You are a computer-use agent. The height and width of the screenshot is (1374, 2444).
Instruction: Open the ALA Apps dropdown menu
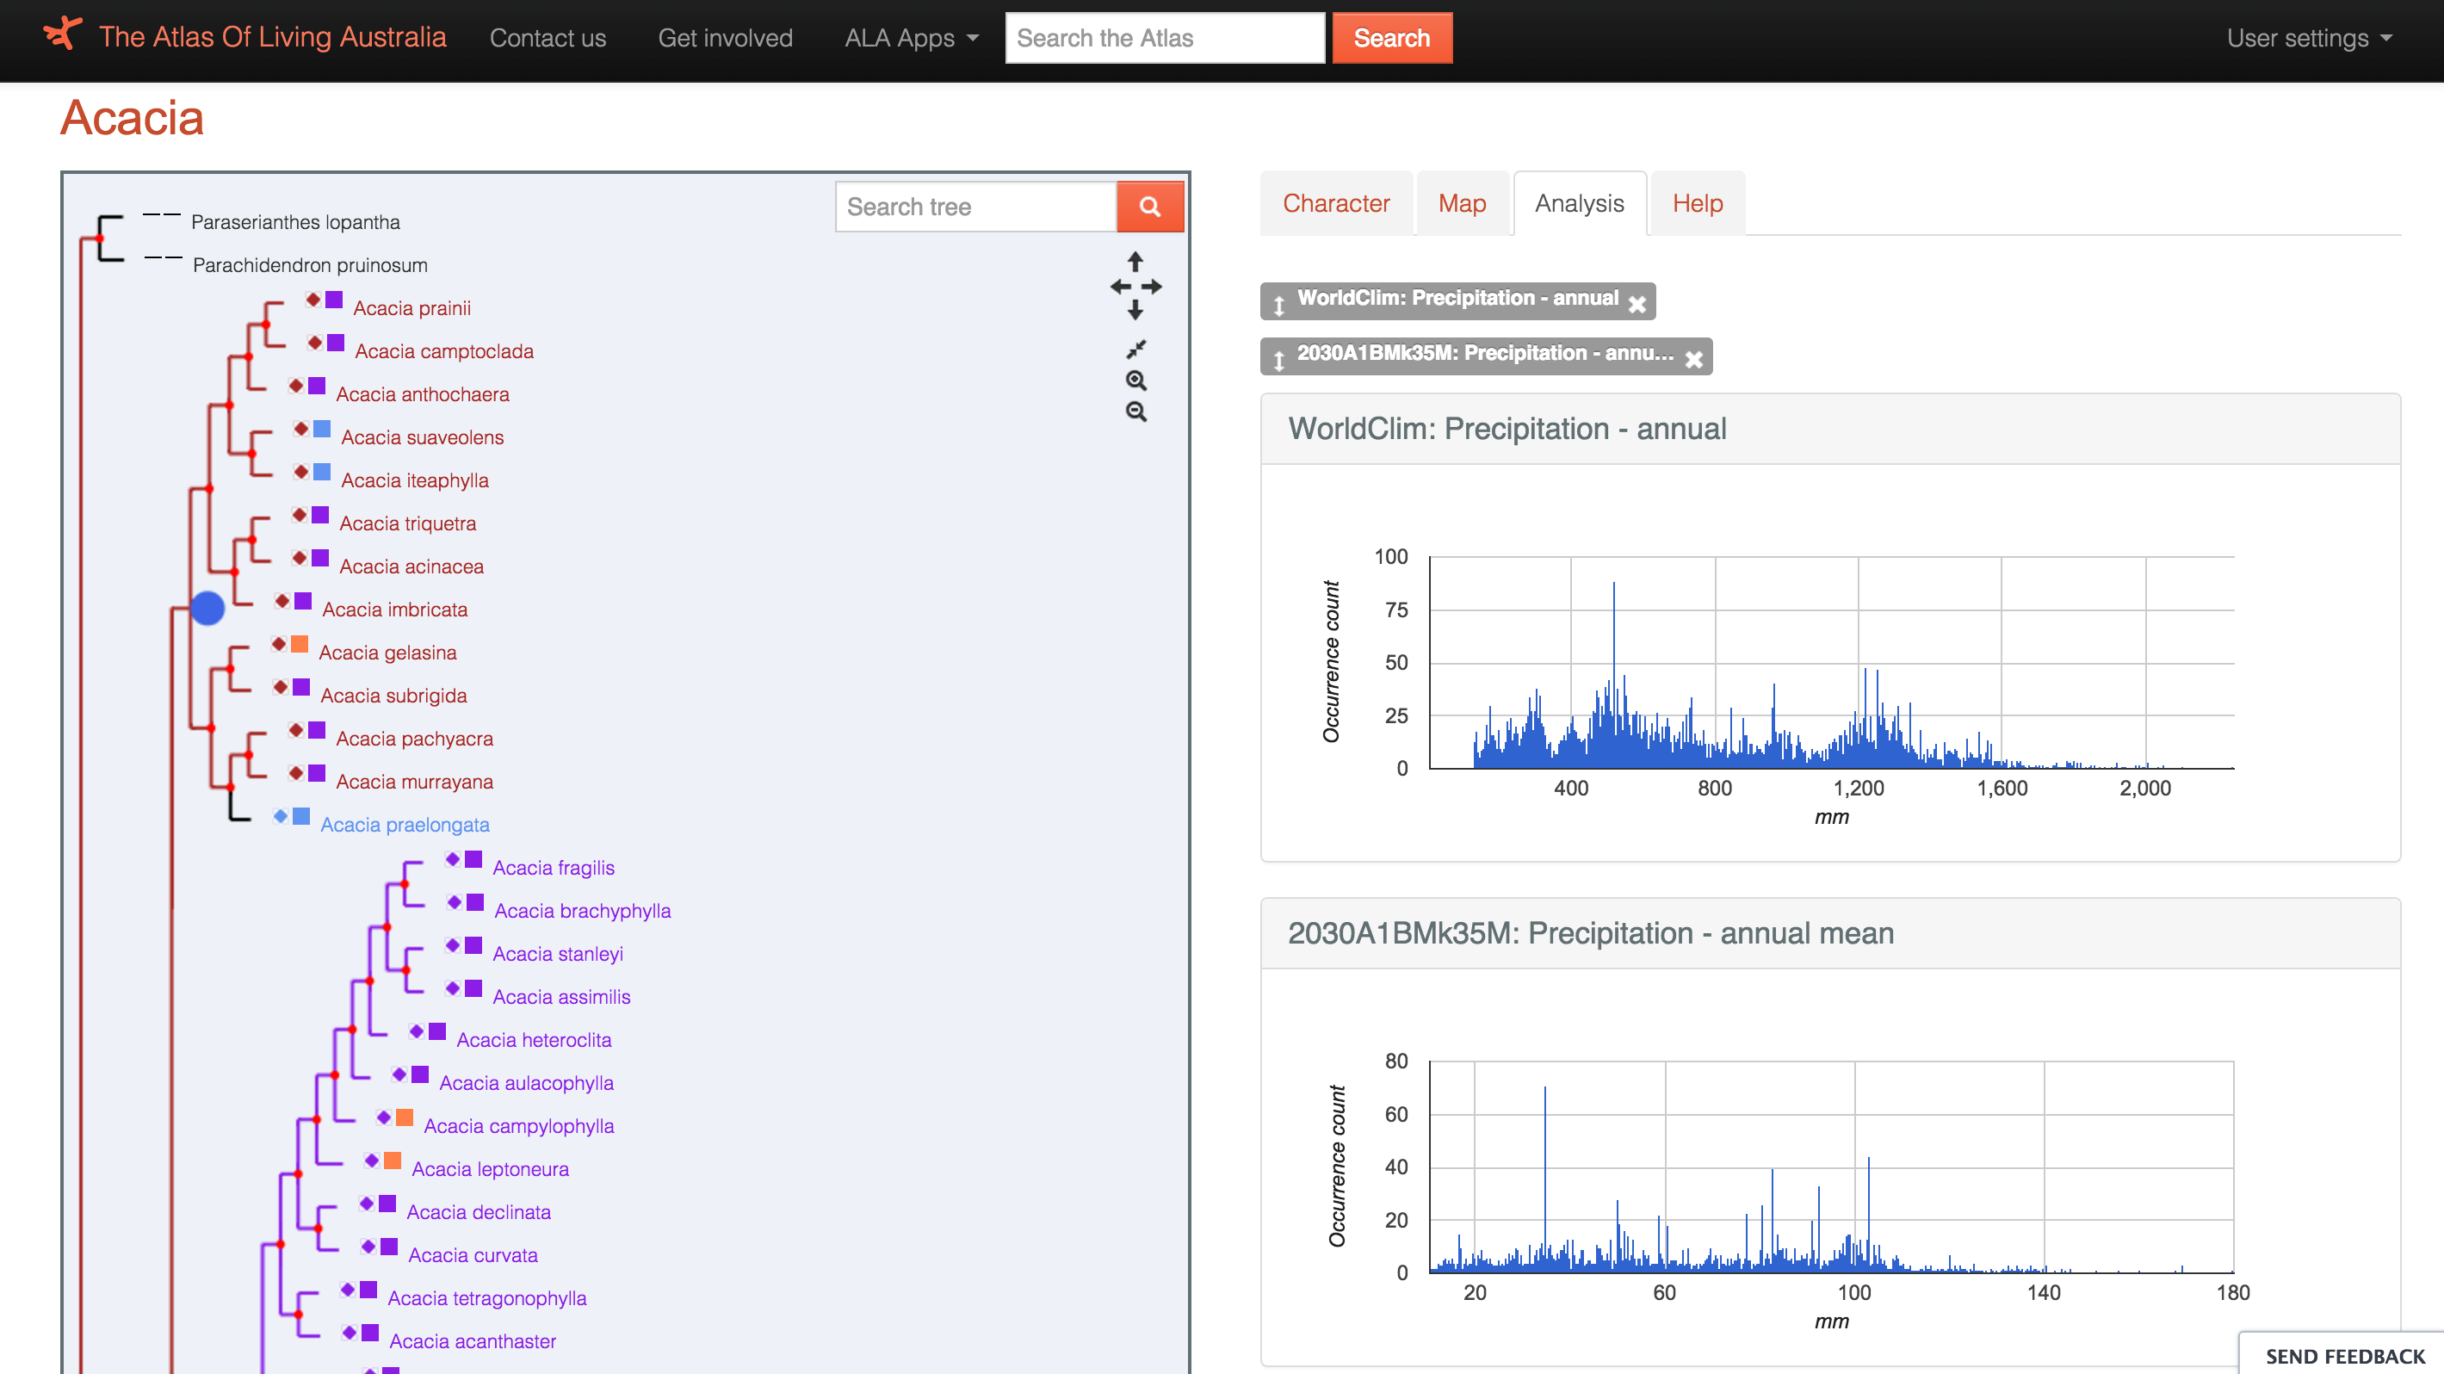coord(910,38)
